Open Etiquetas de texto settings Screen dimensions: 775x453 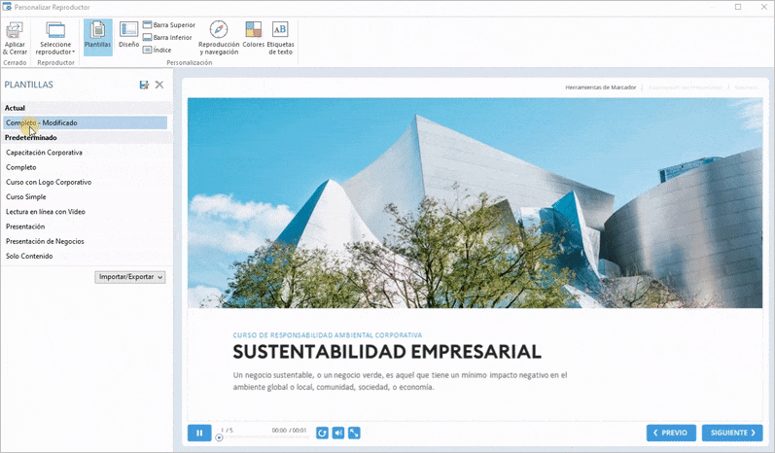[x=280, y=36]
